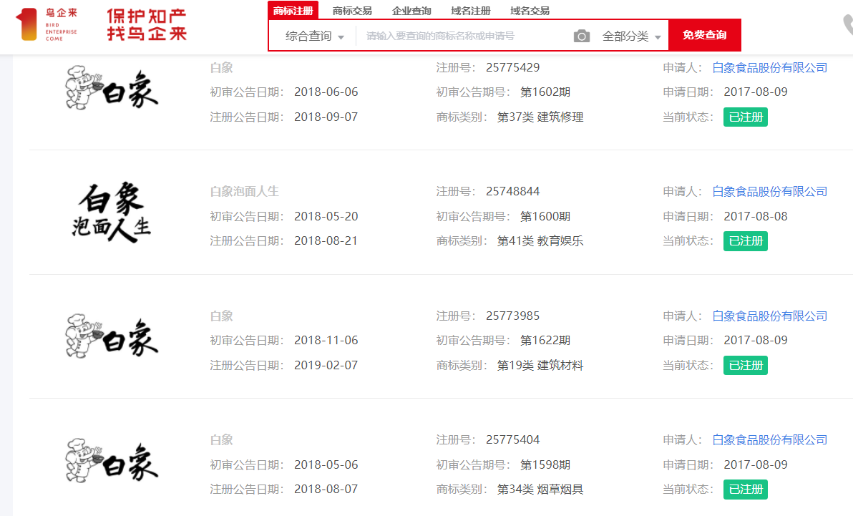Click the 已注册 badge for 第19类 建筑材料
853x516 pixels.
coord(745,365)
